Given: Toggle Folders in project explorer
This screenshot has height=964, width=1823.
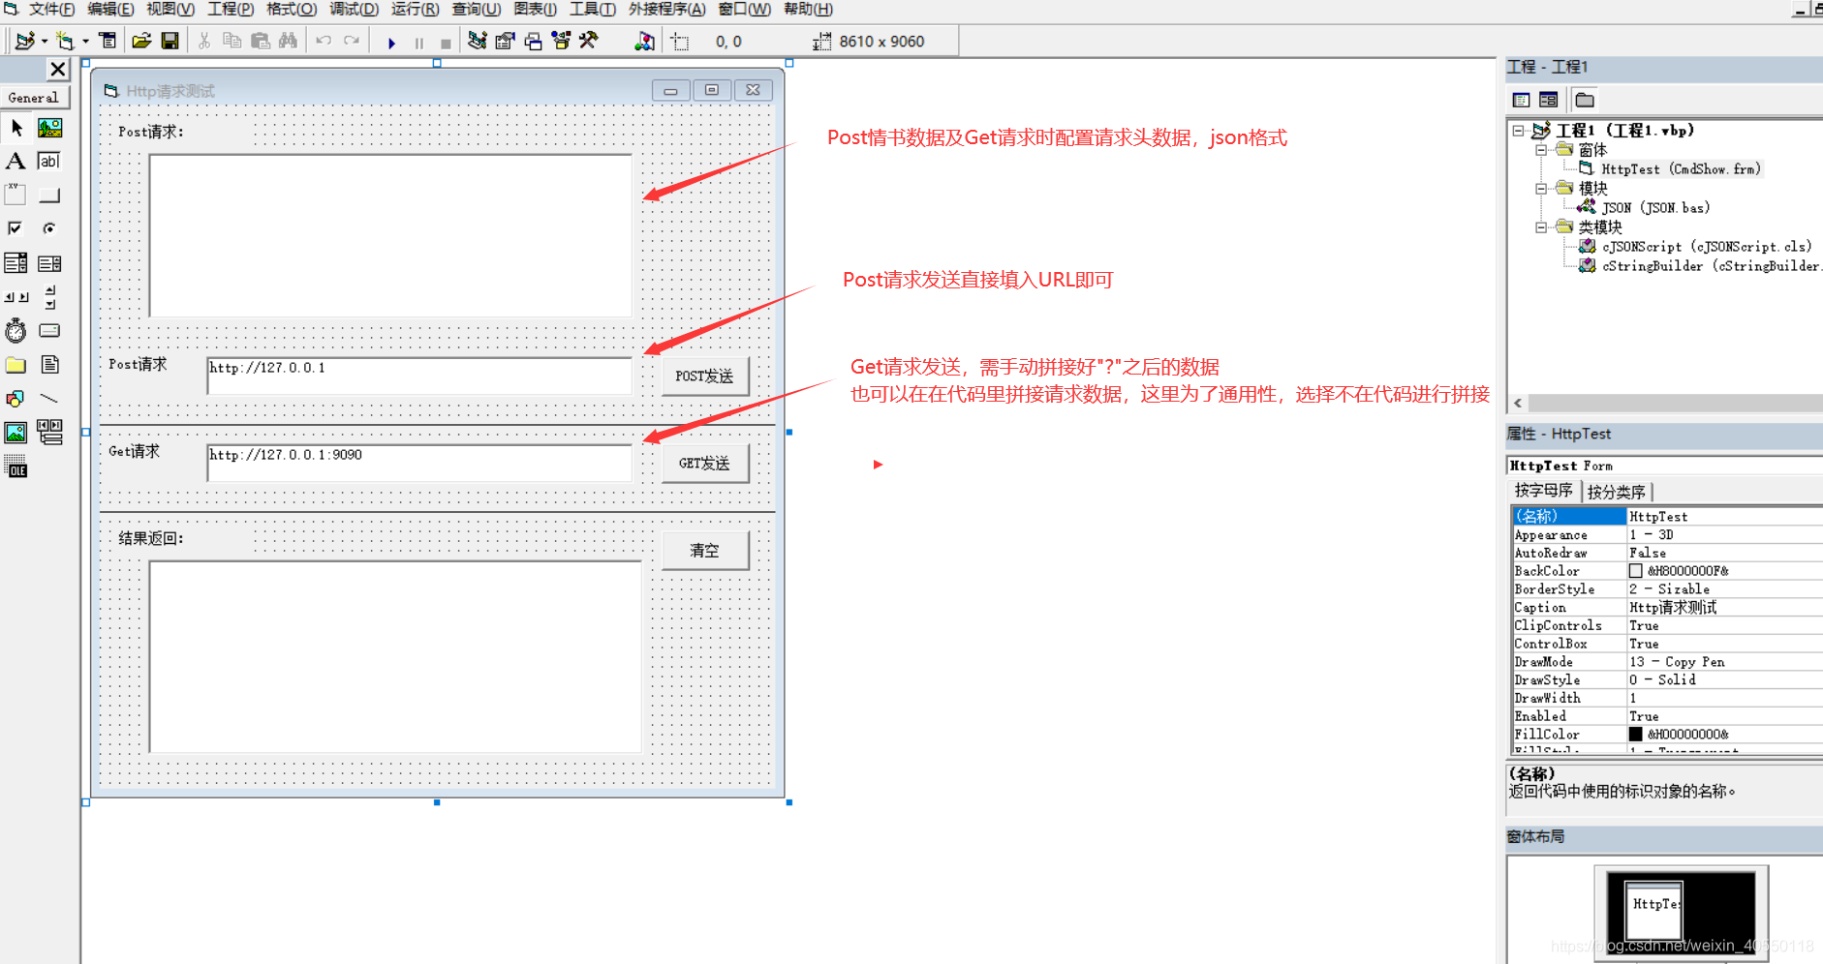Looking at the screenshot, I should click(1585, 100).
